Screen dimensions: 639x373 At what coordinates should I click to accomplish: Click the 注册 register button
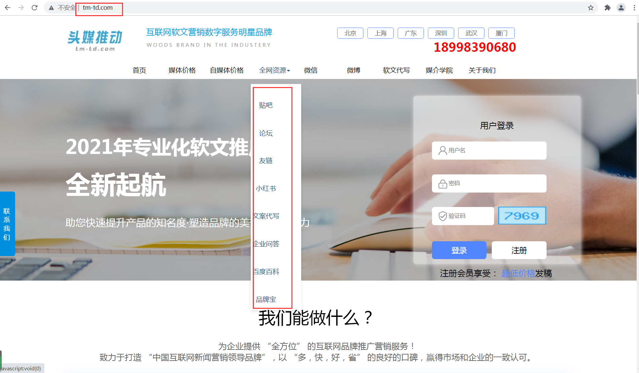pyautogui.click(x=519, y=250)
